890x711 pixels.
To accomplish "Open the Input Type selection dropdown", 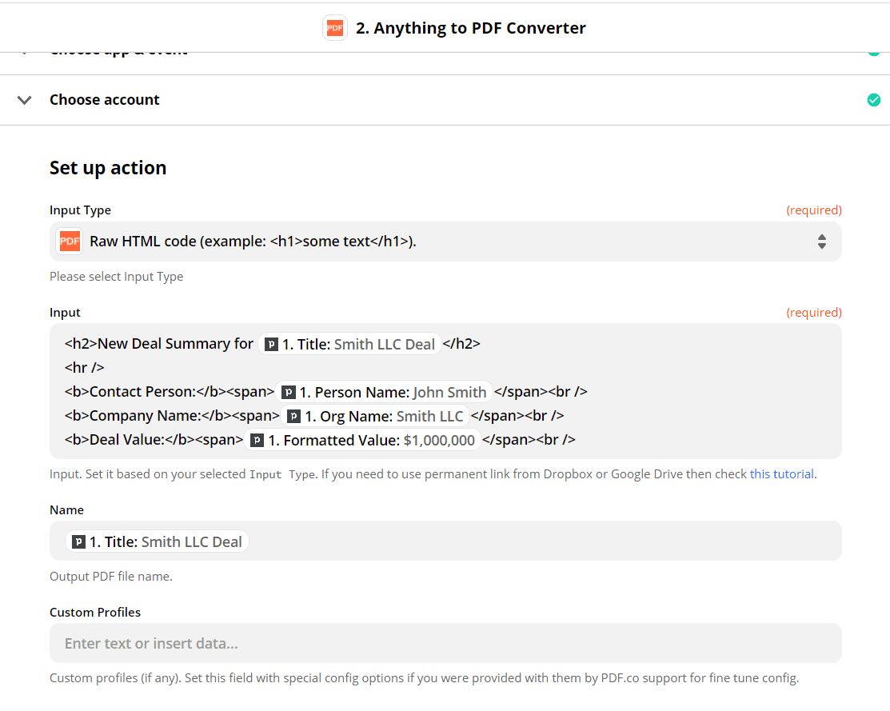I will (445, 241).
